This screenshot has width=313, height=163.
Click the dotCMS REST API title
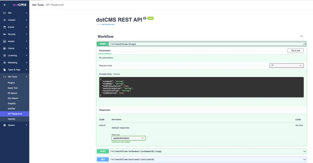pyautogui.click(x=119, y=20)
